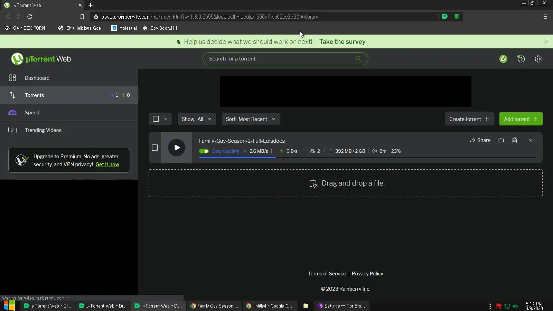Image resolution: width=553 pixels, height=311 pixels.
Task: Click the Add torrent button
Action: [521, 119]
